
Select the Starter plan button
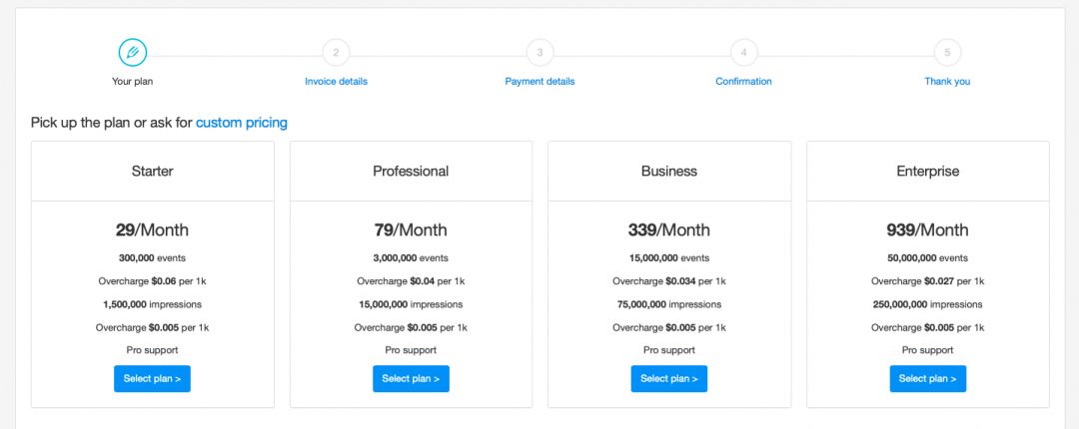[x=152, y=379]
